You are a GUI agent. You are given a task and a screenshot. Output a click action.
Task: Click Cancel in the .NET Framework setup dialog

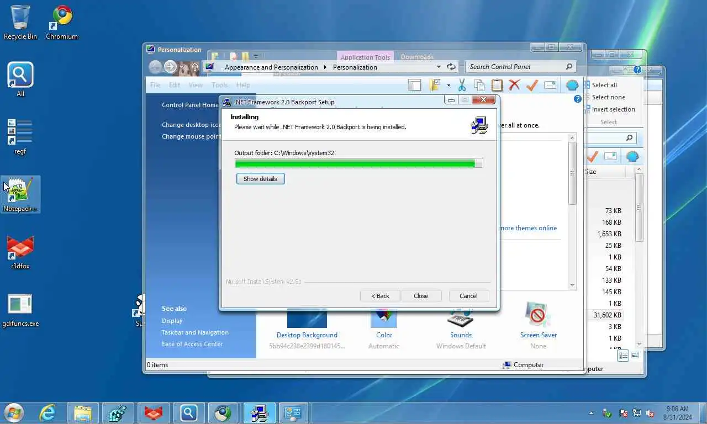click(x=468, y=296)
